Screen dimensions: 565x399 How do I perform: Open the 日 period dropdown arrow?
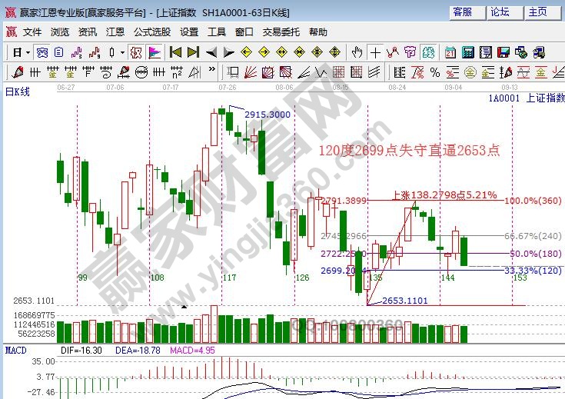click(x=28, y=52)
